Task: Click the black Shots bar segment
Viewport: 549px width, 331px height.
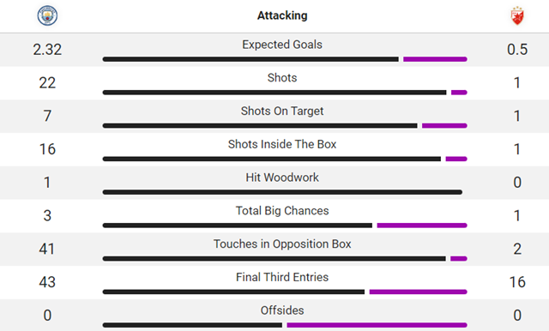Action: pyautogui.click(x=274, y=93)
